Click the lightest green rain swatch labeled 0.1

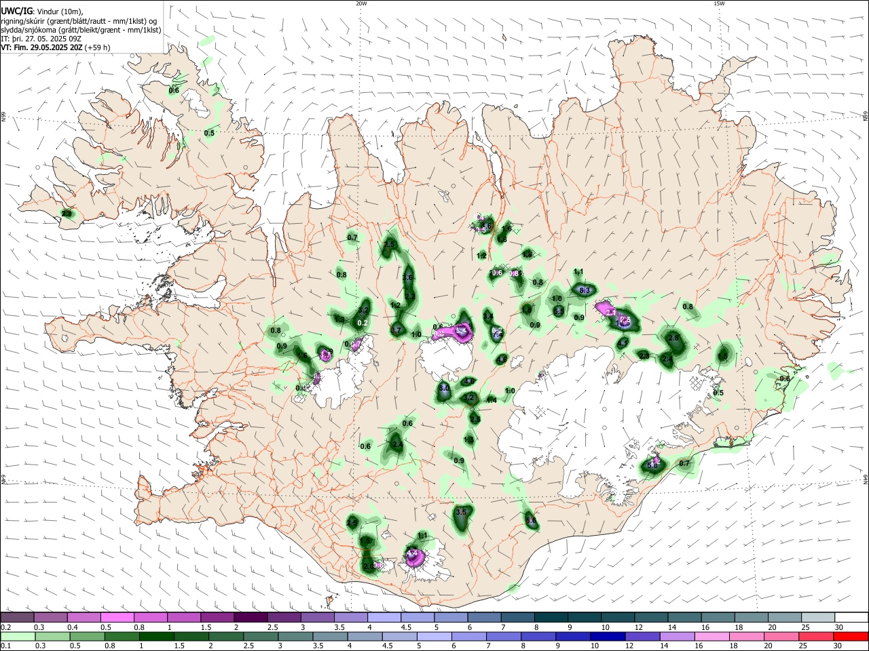[17, 636]
